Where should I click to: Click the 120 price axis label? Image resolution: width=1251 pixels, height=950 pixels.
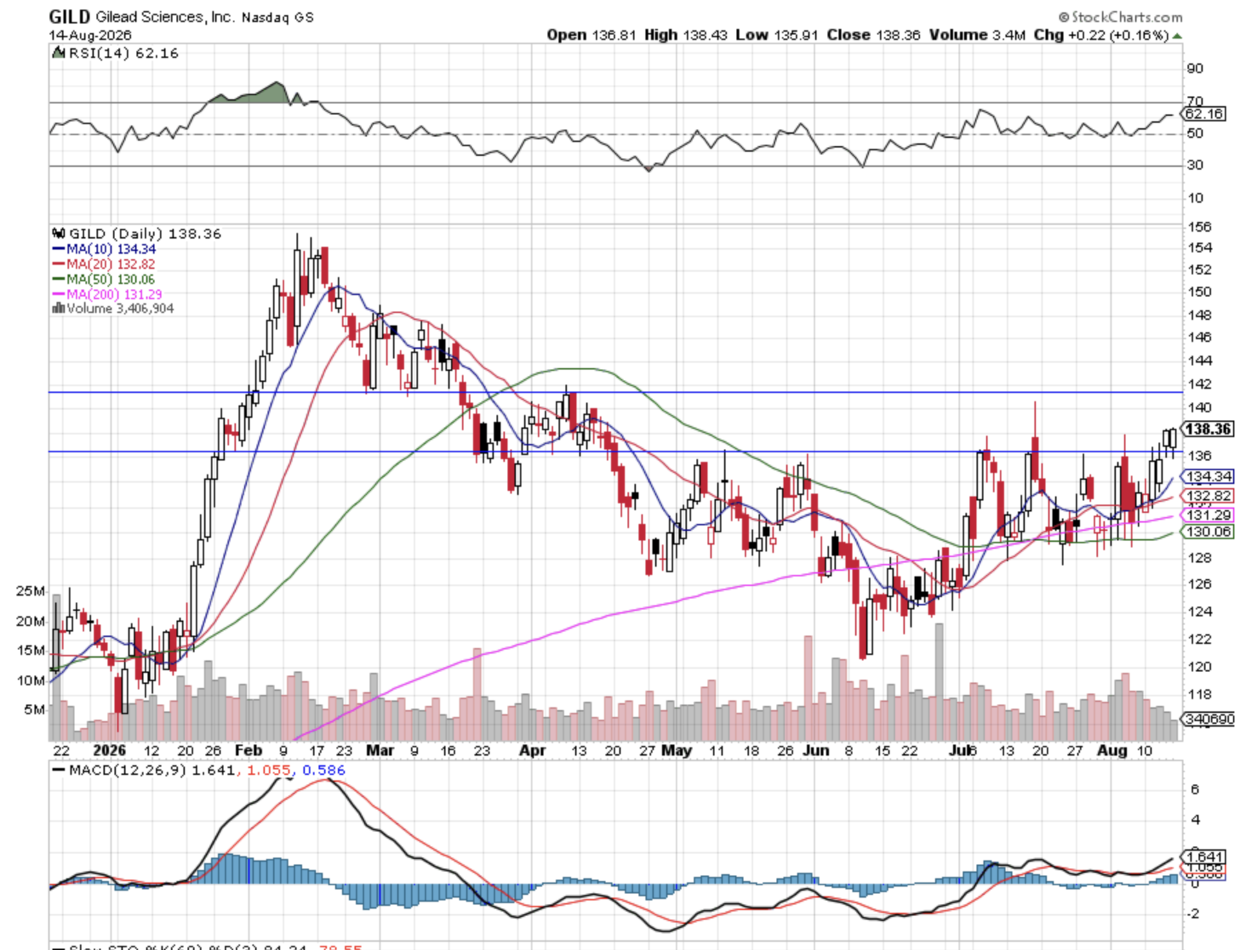1199,667
